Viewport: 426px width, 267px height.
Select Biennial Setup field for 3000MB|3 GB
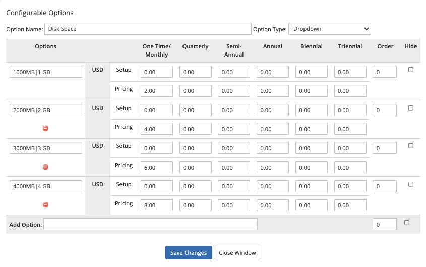click(312, 148)
